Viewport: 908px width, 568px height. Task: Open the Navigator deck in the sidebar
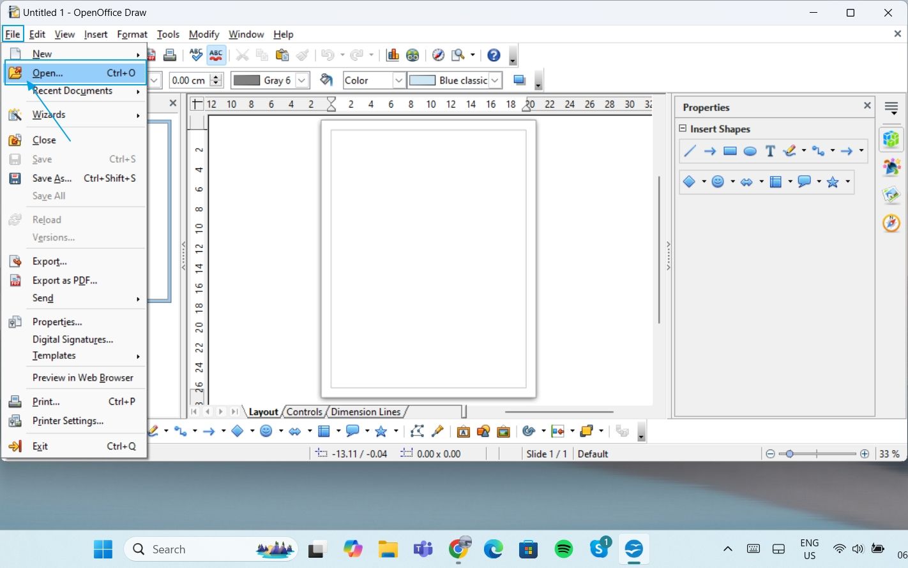(891, 223)
